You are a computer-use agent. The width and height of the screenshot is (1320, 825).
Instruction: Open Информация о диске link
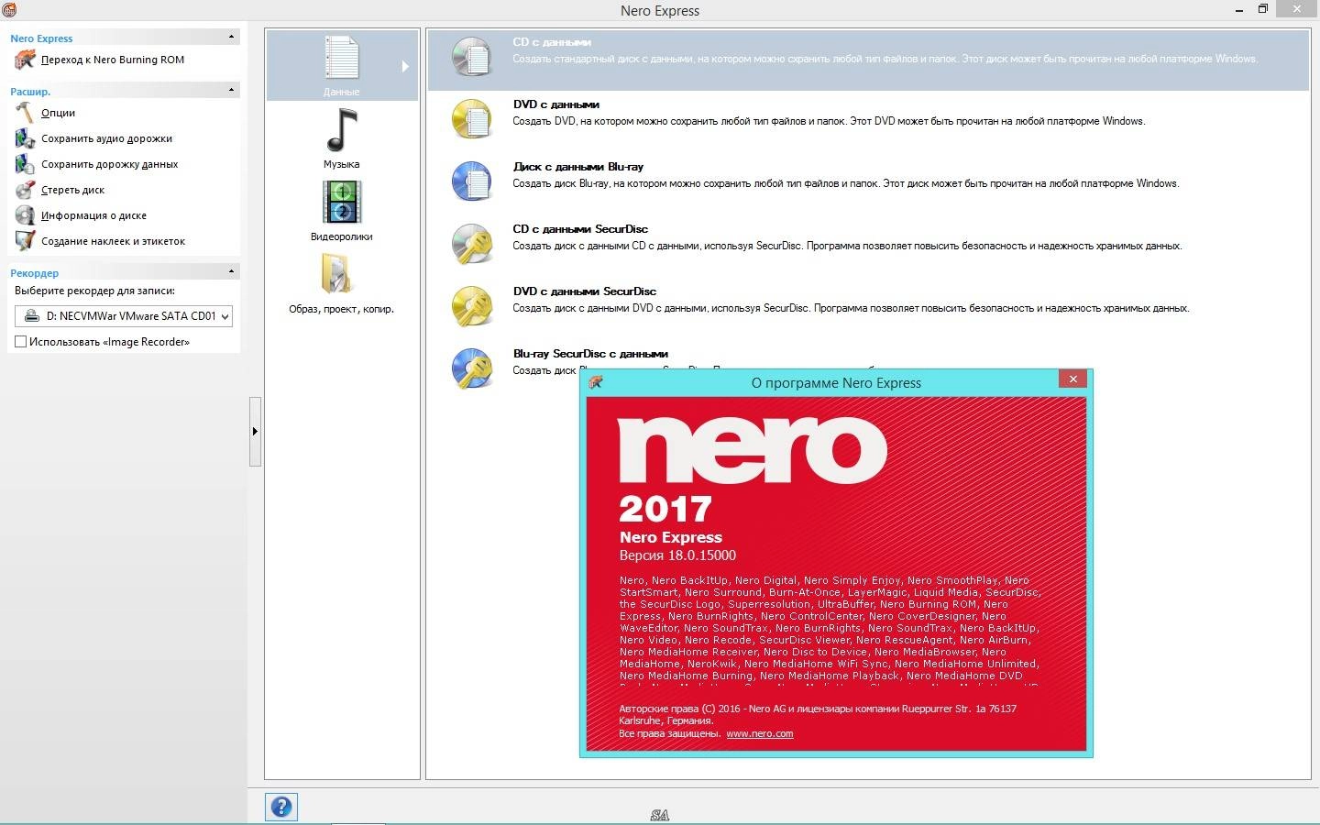click(x=93, y=215)
